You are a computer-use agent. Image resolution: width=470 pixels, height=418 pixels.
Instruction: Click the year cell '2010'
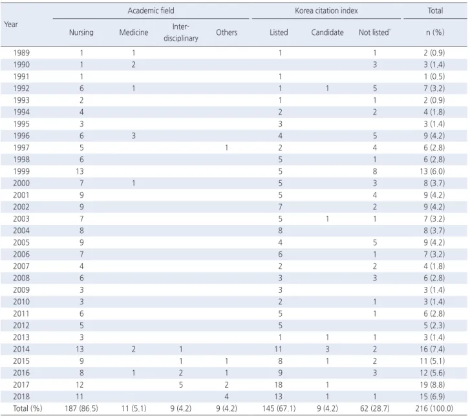point(21,302)
